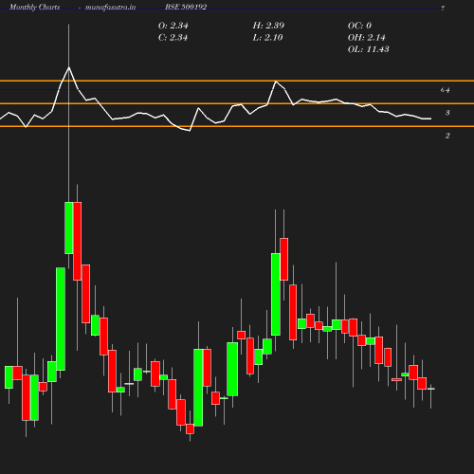Viewport: 474px width, 474px height.
Task: Click the open value 'O: 2.34'
Action: coord(173,26)
